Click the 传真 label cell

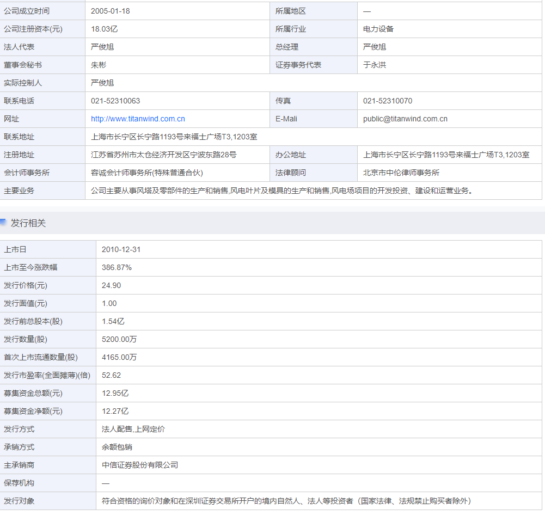(x=314, y=101)
